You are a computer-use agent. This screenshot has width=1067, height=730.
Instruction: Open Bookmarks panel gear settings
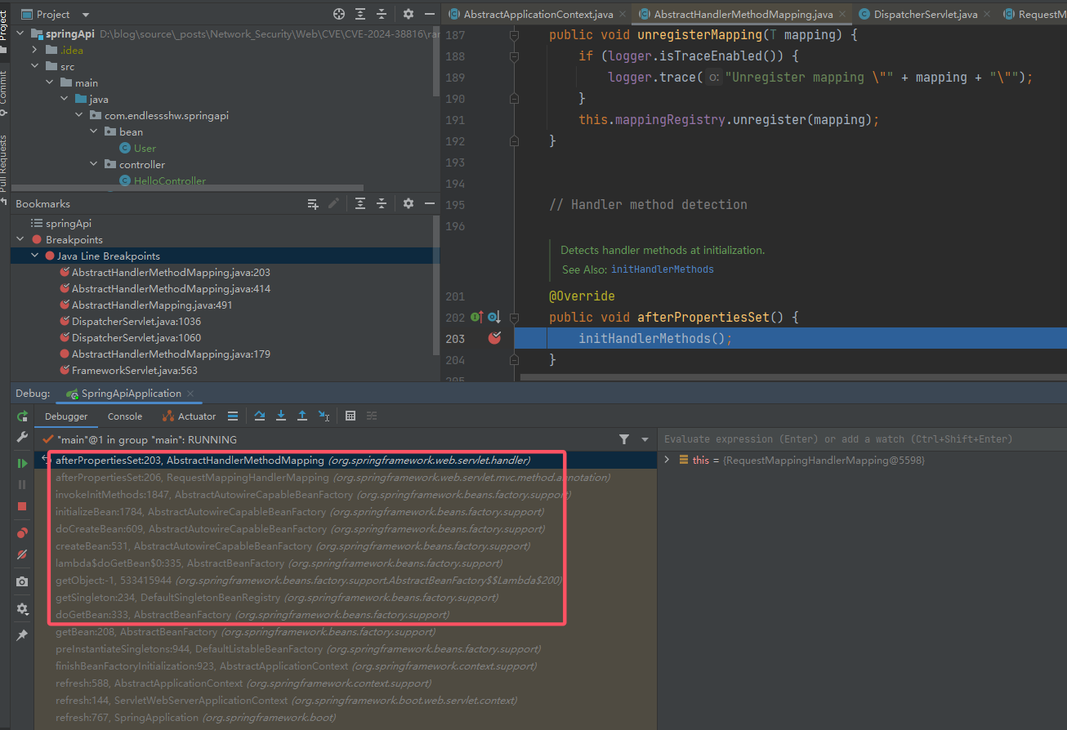[408, 203]
